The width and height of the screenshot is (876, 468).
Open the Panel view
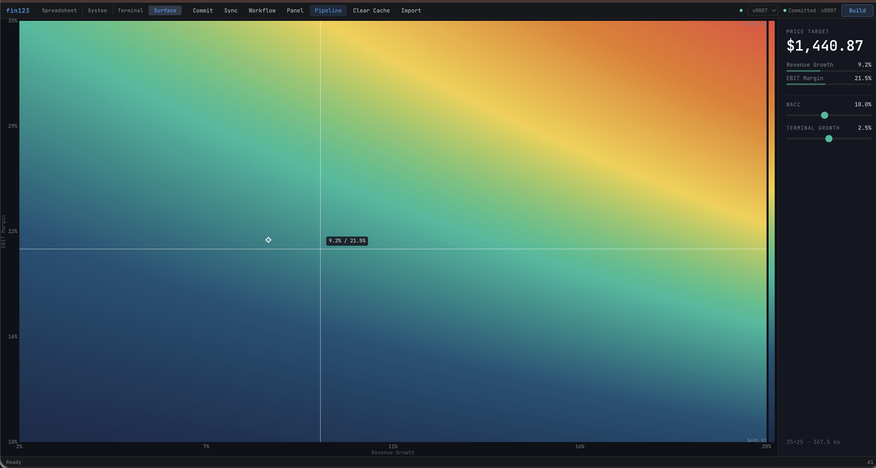pos(295,10)
